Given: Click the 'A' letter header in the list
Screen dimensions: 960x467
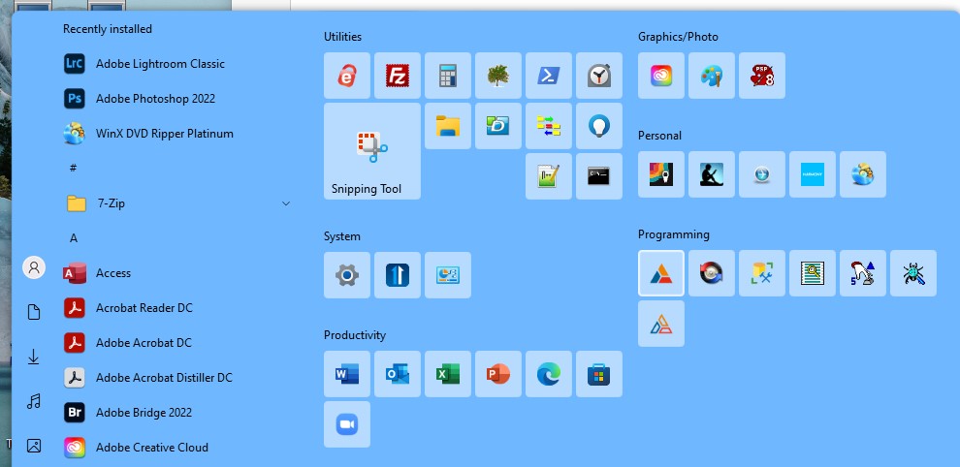Looking at the screenshot, I should pyautogui.click(x=74, y=238).
